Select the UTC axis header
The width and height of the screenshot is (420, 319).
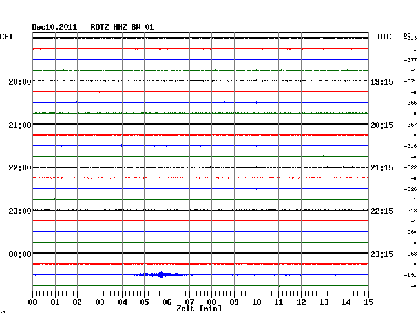pos(384,37)
